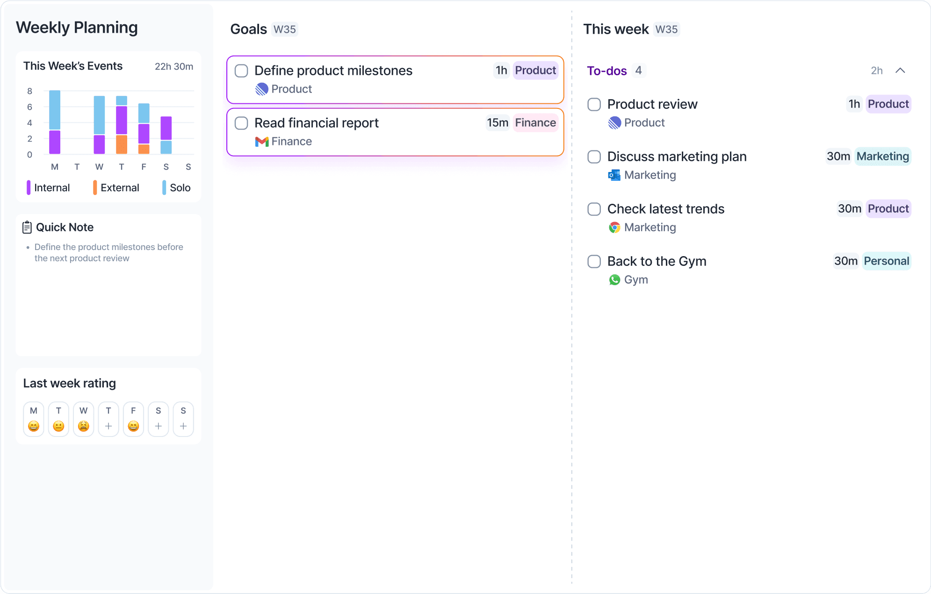
Task: Select the WhatsApp icon next to Gym
Action: pyautogui.click(x=614, y=279)
